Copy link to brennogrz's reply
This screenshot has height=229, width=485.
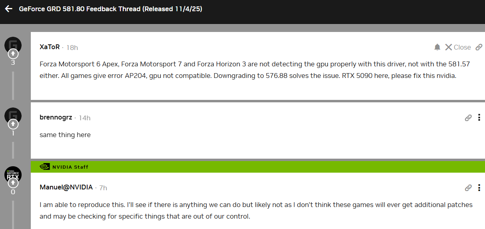click(x=468, y=117)
